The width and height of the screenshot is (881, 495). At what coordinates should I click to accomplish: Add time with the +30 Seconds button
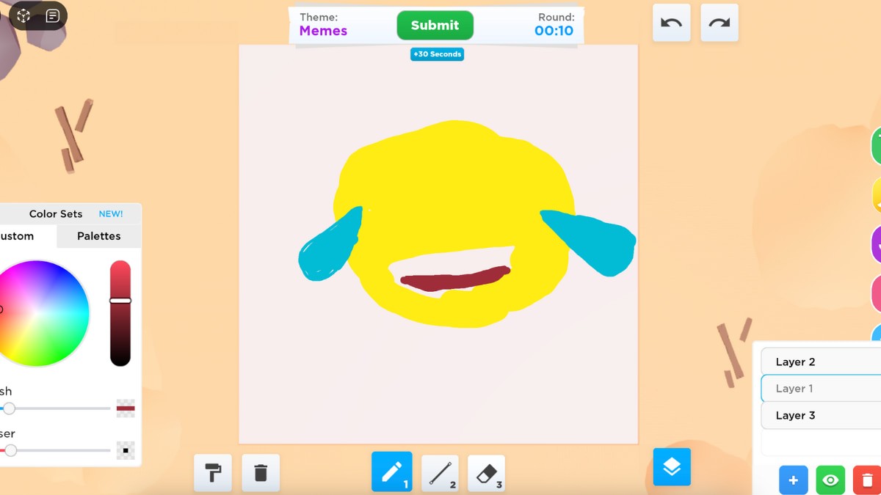pyautogui.click(x=437, y=54)
